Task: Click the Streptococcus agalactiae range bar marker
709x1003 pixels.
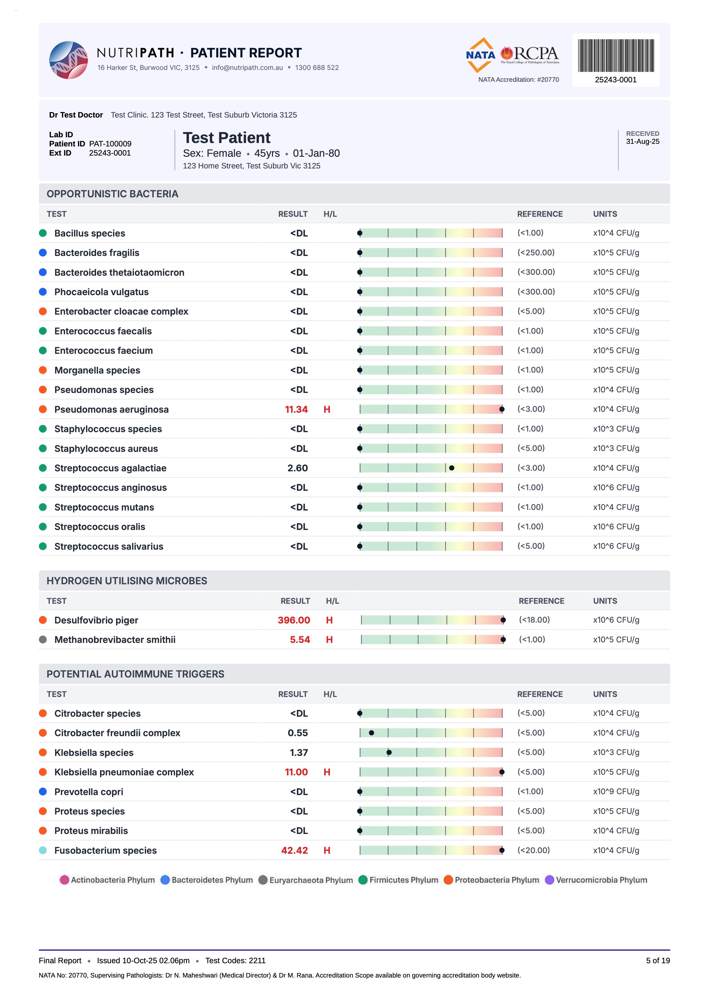Action: click(x=452, y=468)
